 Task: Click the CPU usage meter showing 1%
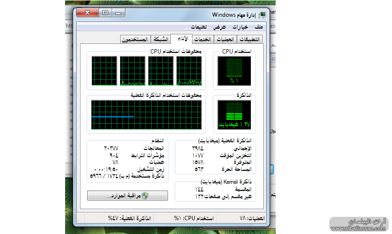(x=234, y=71)
